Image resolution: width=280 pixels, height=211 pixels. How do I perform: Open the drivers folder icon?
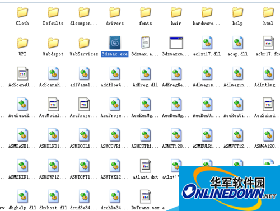tap(115, 12)
